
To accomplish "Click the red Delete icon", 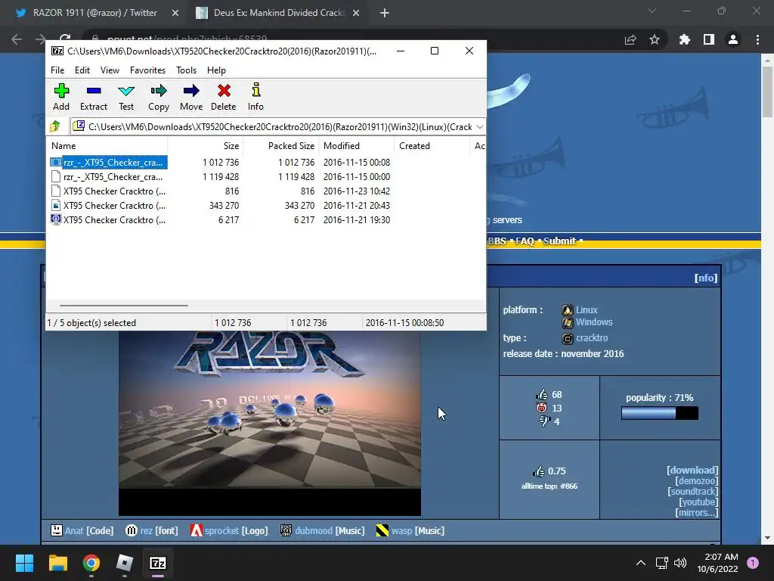I will click(224, 97).
